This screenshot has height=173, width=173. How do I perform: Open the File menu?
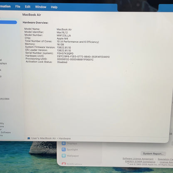coord(17,7)
